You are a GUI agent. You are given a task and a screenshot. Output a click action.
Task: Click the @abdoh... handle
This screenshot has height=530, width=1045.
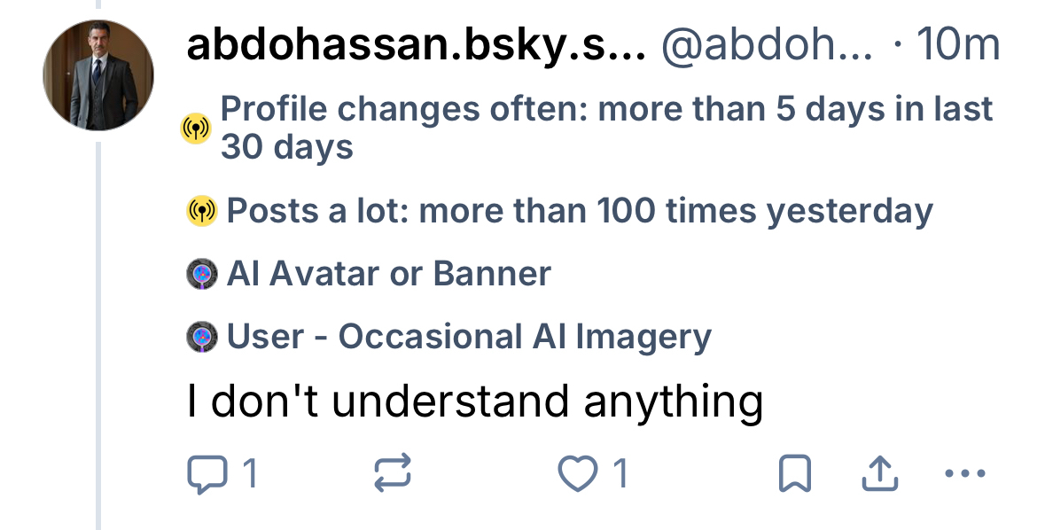(x=767, y=46)
